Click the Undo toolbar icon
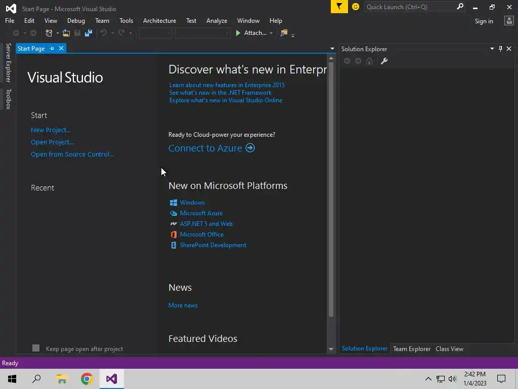 coord(104,33)
